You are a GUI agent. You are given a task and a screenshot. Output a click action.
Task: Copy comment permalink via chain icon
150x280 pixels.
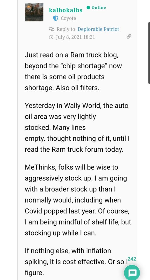(x=129, y=37)
